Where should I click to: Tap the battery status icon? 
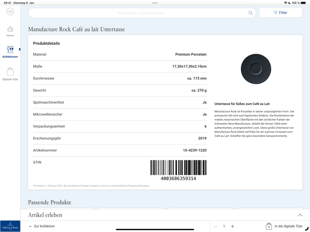tap(303, 3)
